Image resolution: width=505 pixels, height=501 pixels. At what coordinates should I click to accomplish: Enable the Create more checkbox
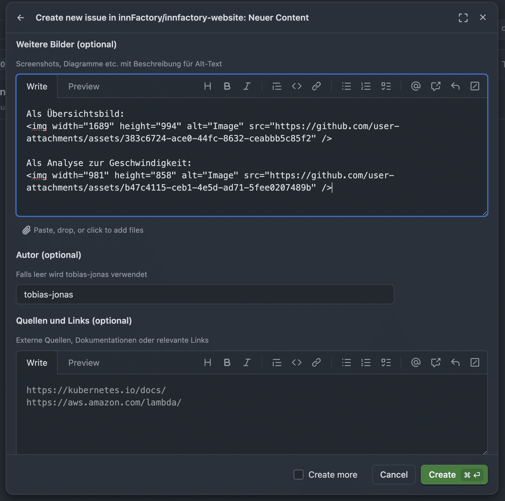(x=299, y=475)
